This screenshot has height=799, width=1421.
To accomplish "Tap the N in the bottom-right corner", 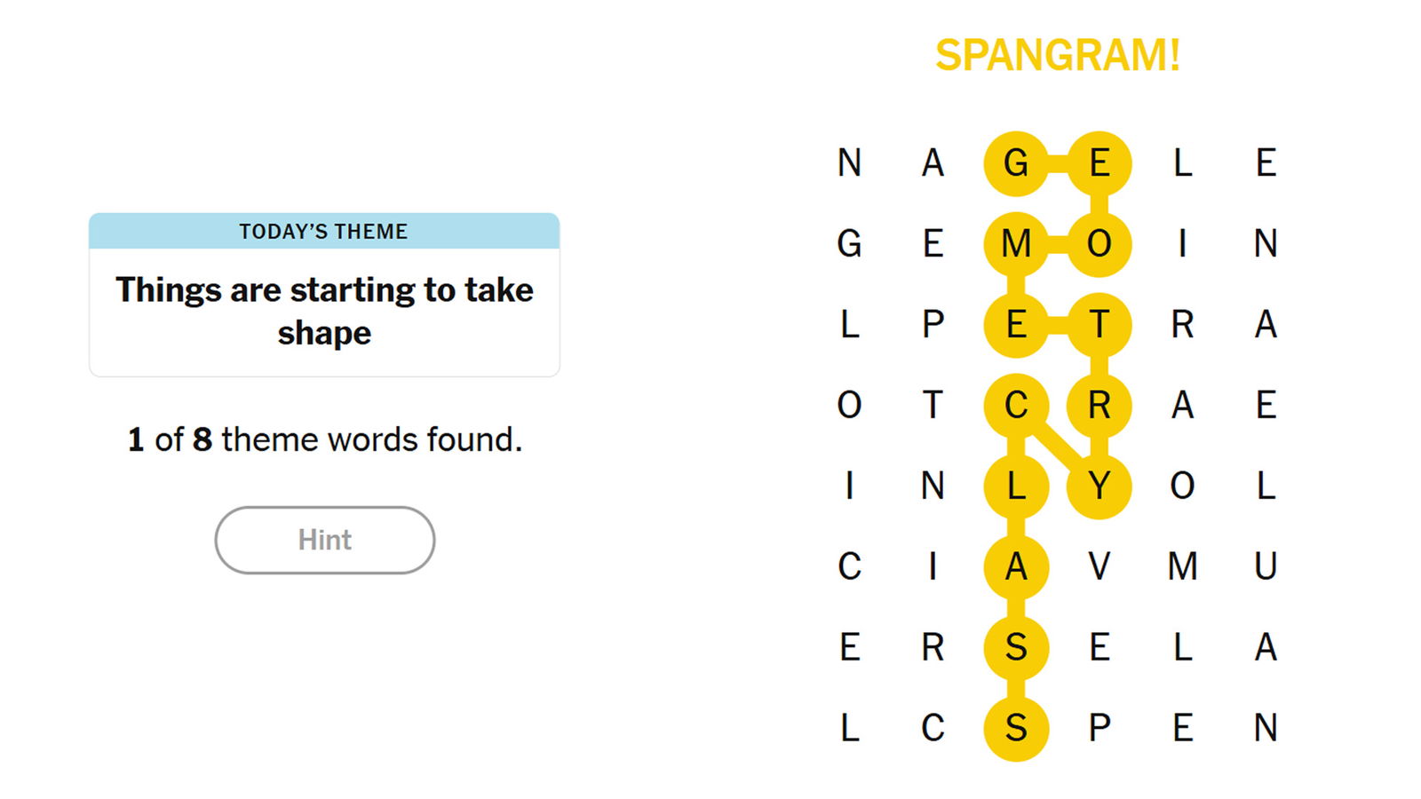I will pos(1266,728).
